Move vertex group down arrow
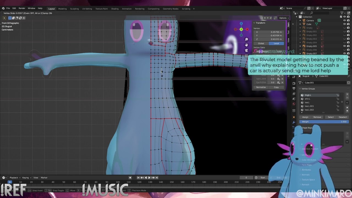This screenshot has width=352, height=198. [347, 111]
